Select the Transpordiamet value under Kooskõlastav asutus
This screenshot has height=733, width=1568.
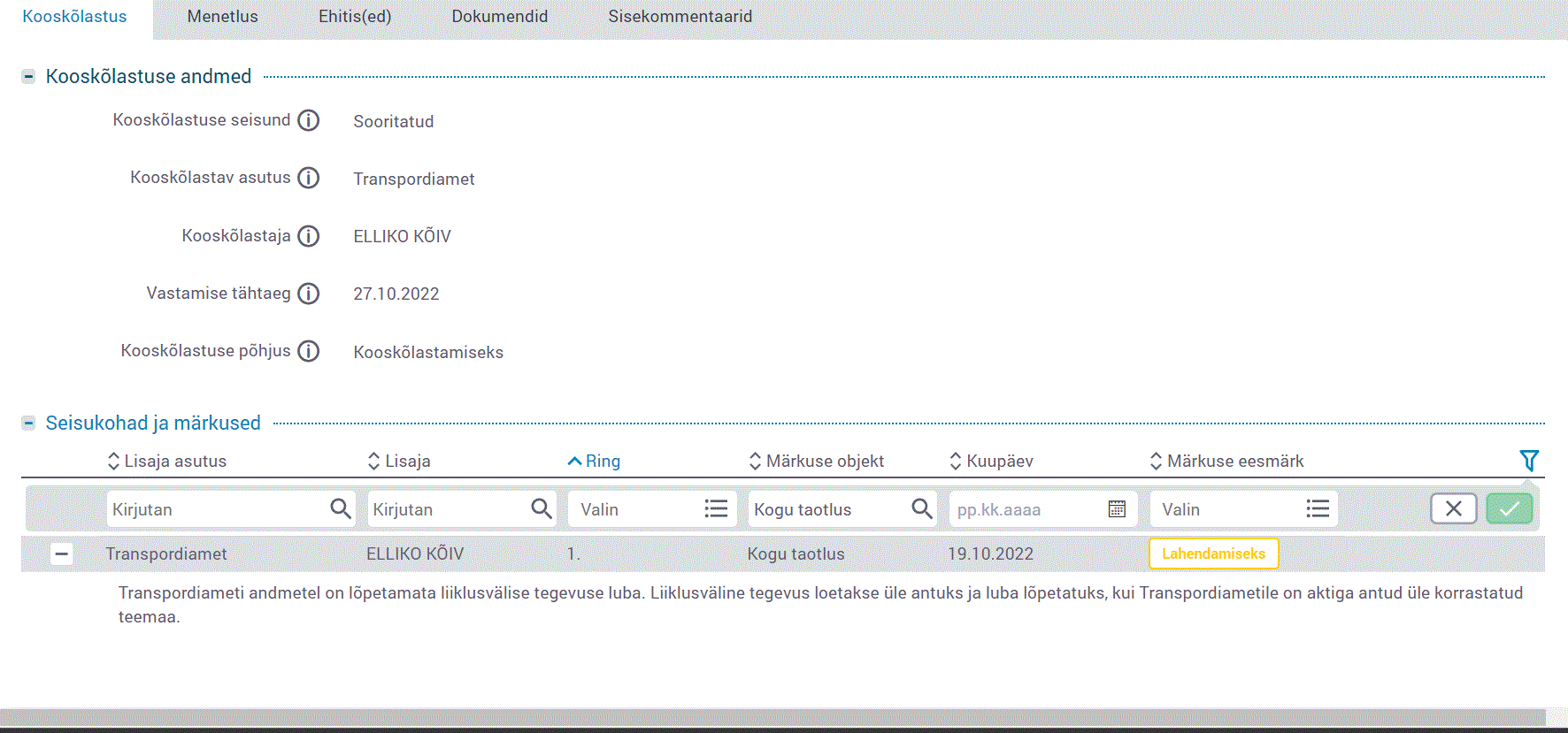(414, 179)
